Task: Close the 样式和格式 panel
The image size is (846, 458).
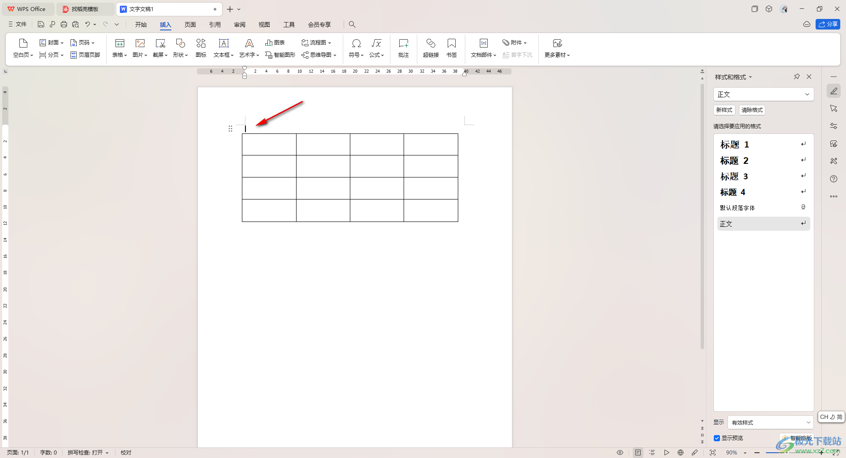Action: pyautogui.click(x=809, y=77)
